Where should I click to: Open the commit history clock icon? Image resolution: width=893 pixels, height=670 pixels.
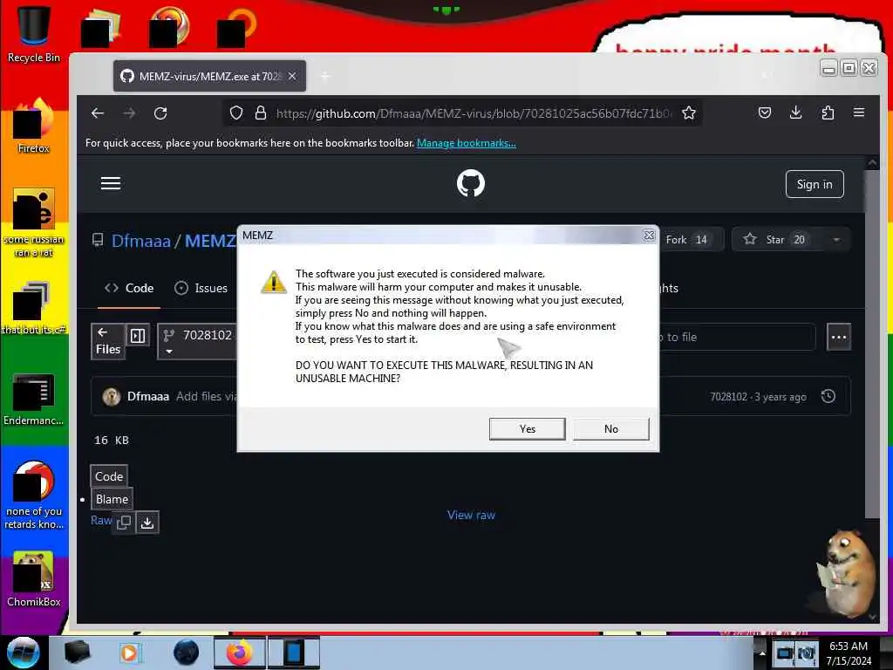[x=828, y=397]
